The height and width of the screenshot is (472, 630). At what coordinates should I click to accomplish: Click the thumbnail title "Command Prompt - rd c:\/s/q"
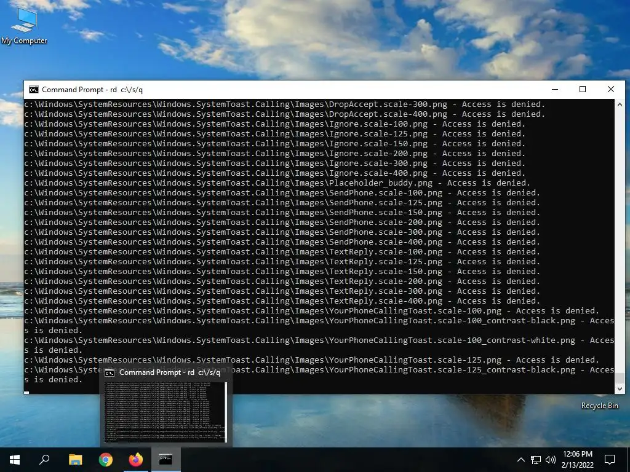[x=170, y=372]
